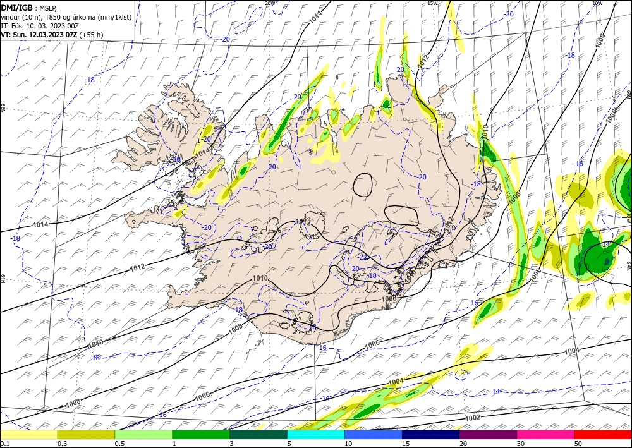Select the green 1–3 legend color swatch
Image resolution: width=632 pixels, height=448 pixels.
(x=201, y=434)
